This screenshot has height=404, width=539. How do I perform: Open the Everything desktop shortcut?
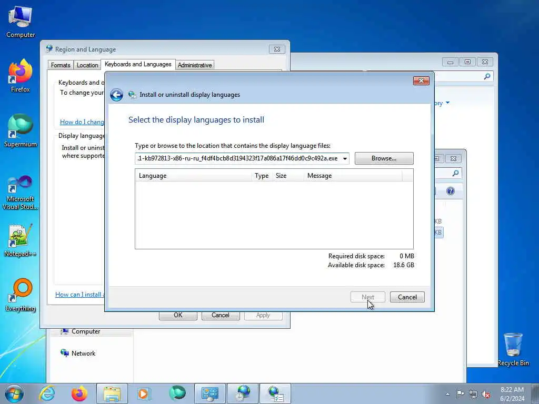(x=21, y=295)
